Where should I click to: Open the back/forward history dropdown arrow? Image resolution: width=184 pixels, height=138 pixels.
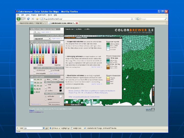[x=25, y=19]
